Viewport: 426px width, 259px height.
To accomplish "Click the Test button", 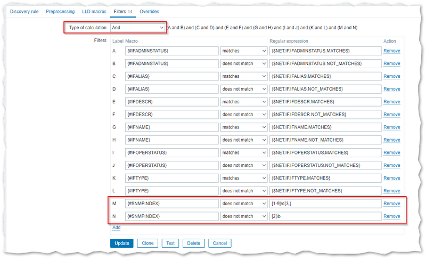I will [x=170, y=243].
